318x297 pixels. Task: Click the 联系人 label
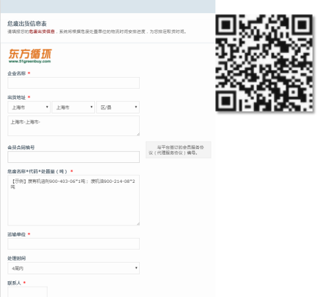click(14, 283)
